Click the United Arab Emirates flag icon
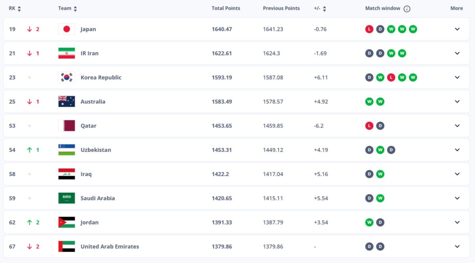Screen dimensions: 475x263 (x=66, y=246)
